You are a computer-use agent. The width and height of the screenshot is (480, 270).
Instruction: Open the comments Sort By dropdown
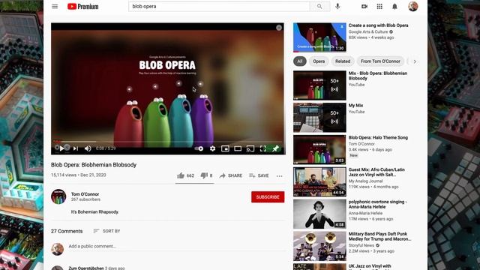tap(106, 231)
